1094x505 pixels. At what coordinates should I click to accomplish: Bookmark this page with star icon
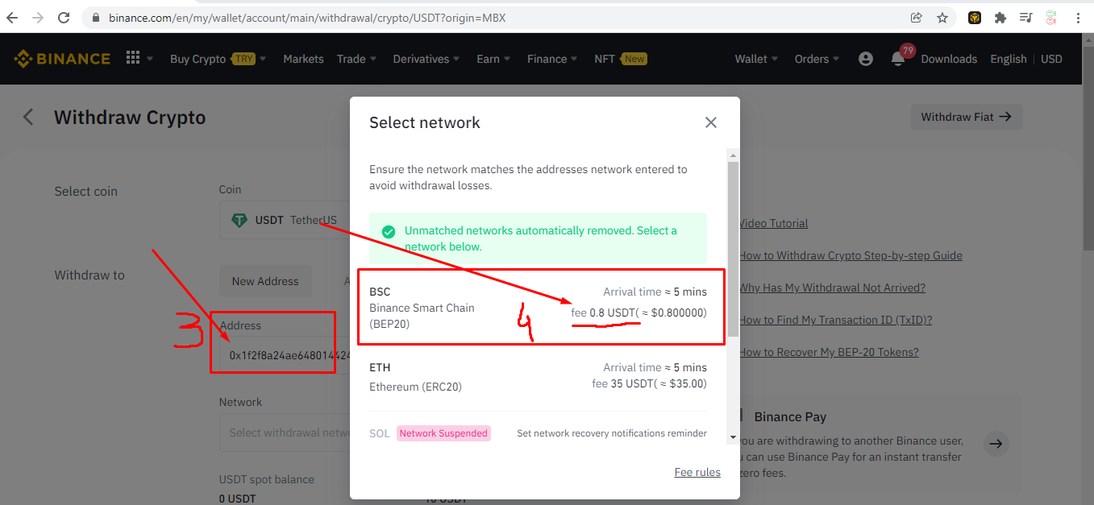click(x=942, y=17)
